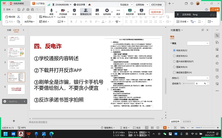Expand Interactive Annotation dropdown arrow
Screen dimensions: 222x138
[x=132, y=5]
